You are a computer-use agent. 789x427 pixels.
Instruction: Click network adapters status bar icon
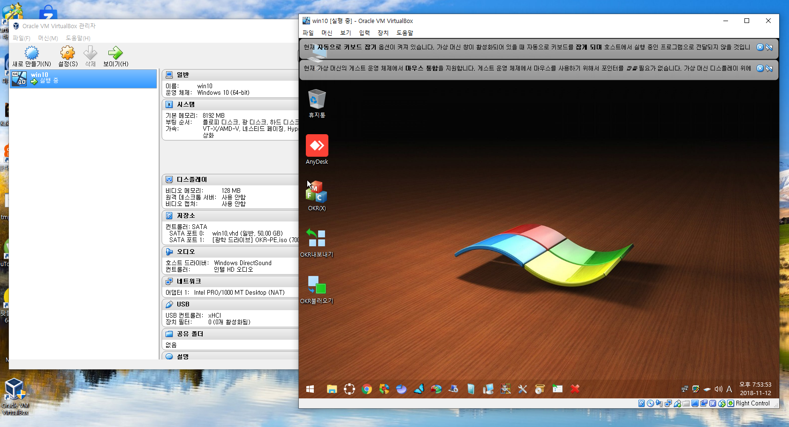(x=668, y=404)
